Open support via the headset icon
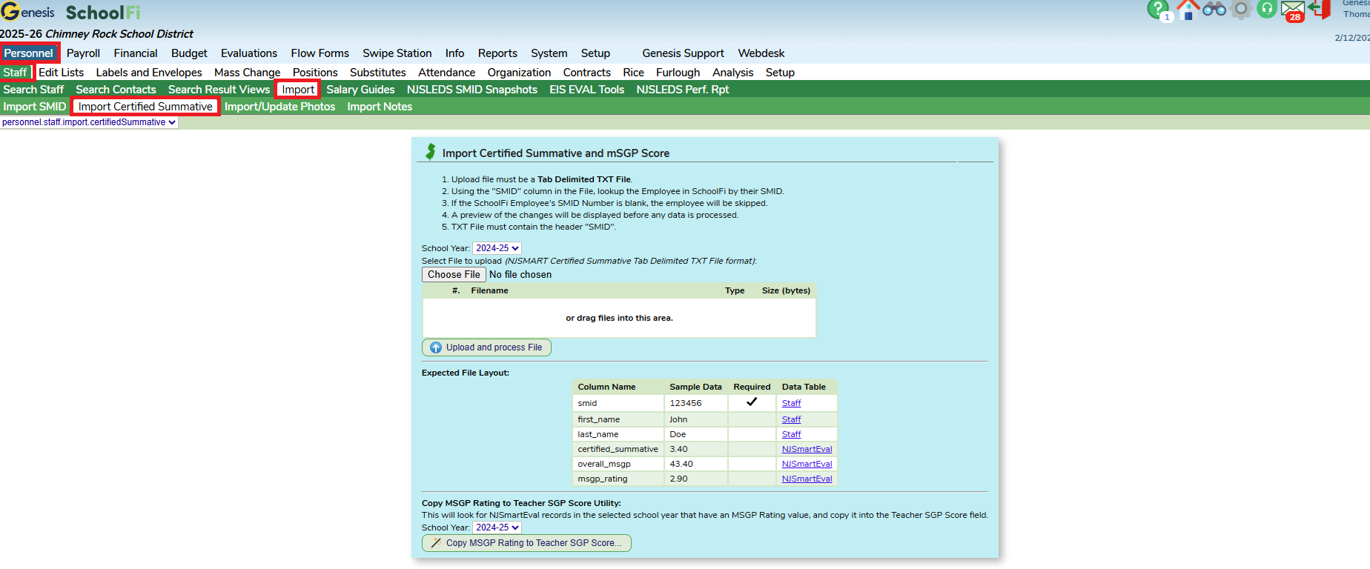 (x=1267, y=9)
